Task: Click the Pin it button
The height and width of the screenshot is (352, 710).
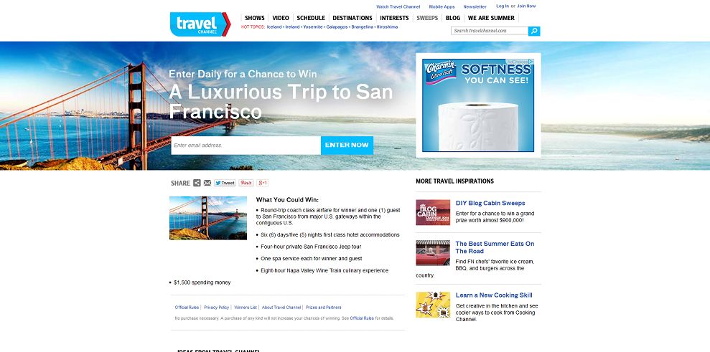Action: click(x=246, y=183)
